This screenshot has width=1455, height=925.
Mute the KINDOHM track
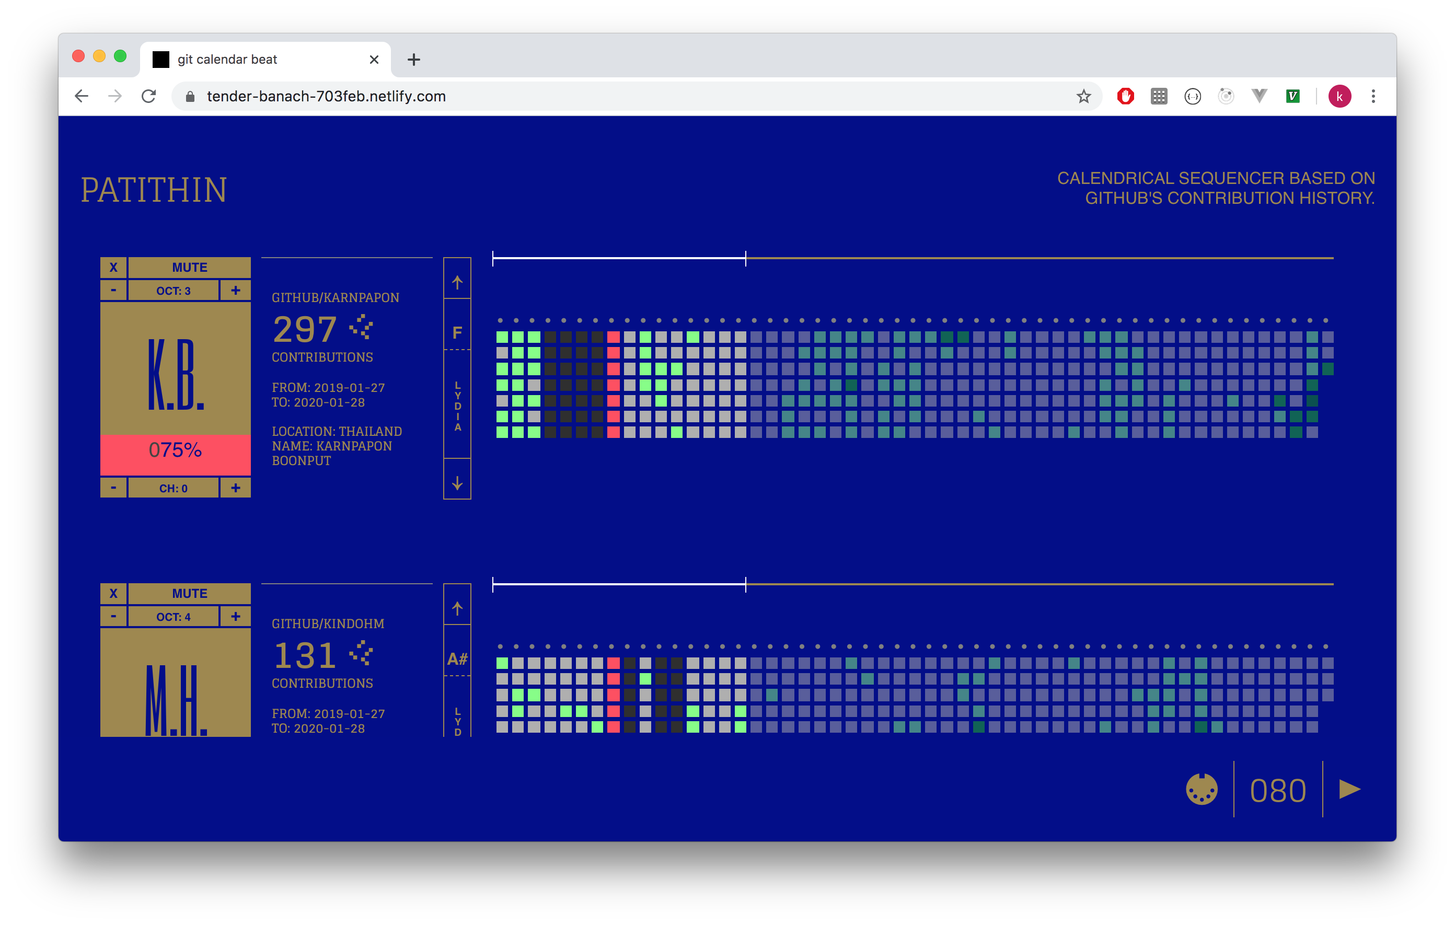click(190, 593)
